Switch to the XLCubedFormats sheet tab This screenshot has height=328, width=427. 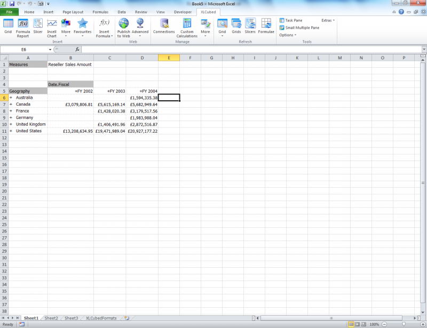coord(101,318)
